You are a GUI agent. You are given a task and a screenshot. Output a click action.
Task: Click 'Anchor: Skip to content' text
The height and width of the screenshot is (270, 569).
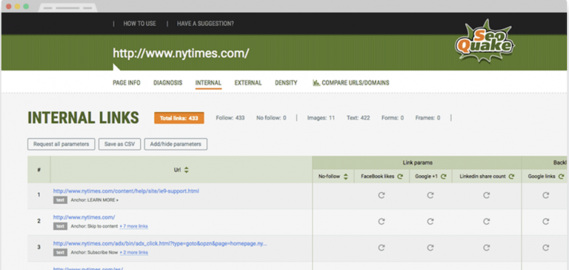click(x=94, y=226)
